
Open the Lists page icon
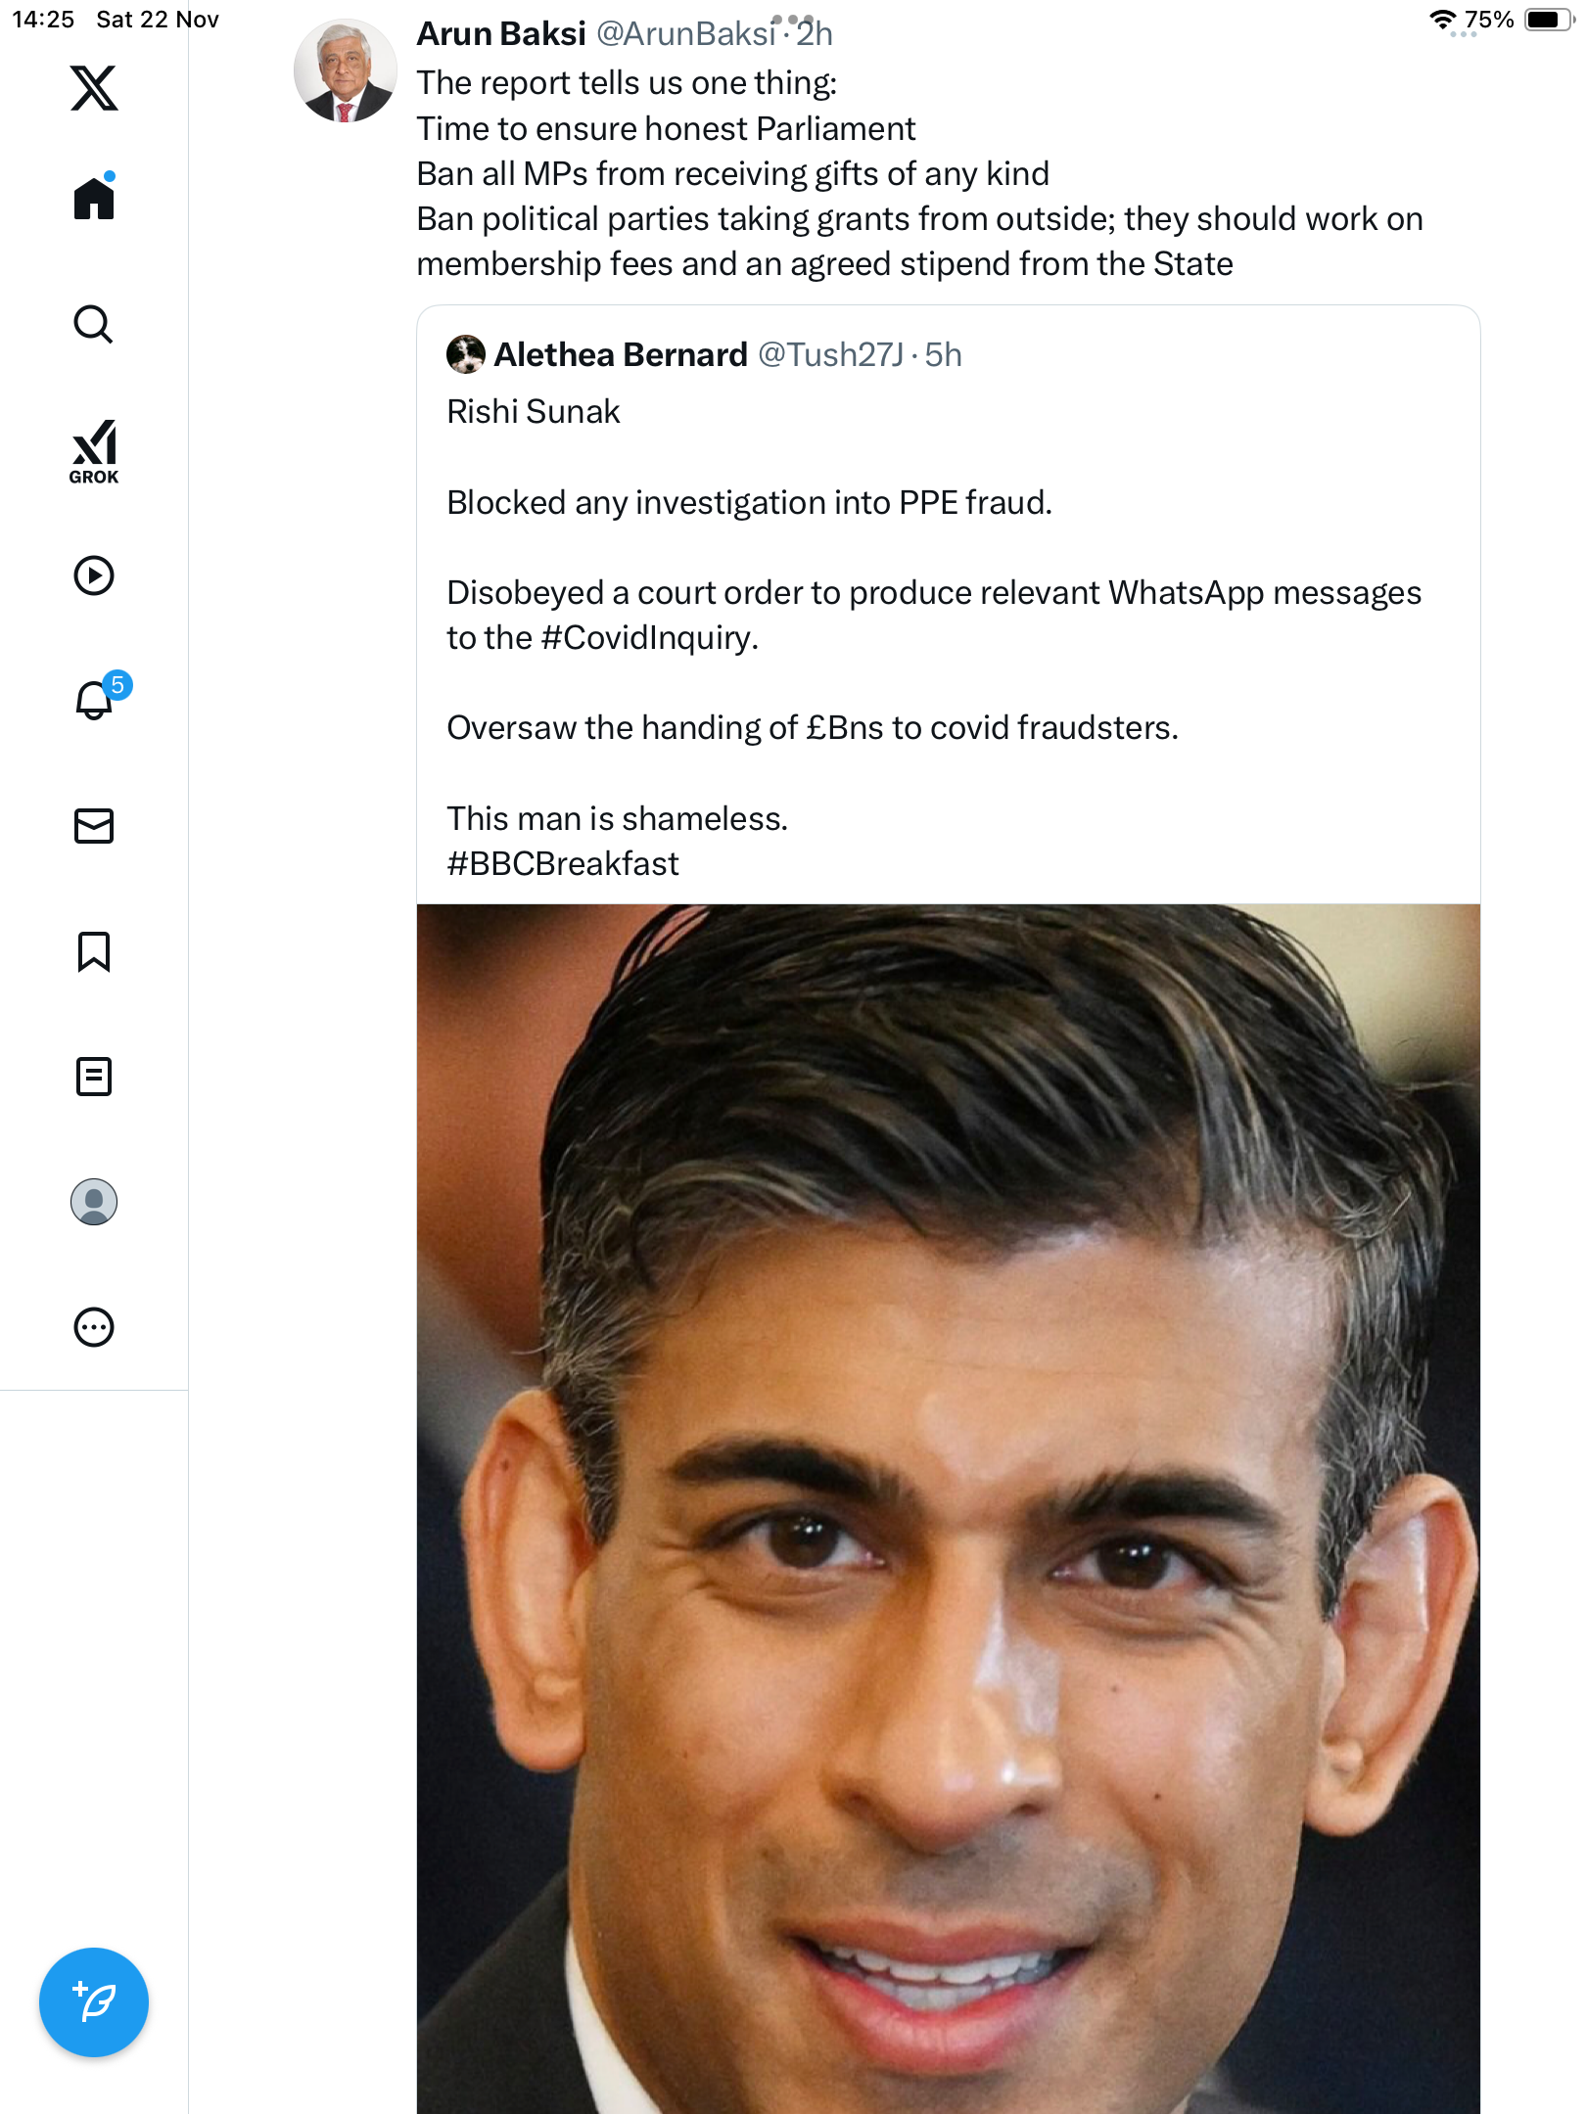(x=94, y=1077)
